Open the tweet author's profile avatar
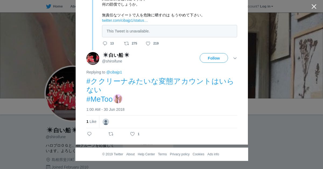 click(93, 58)
